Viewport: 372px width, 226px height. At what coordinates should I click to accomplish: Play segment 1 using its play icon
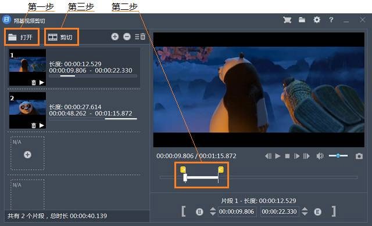42,82
